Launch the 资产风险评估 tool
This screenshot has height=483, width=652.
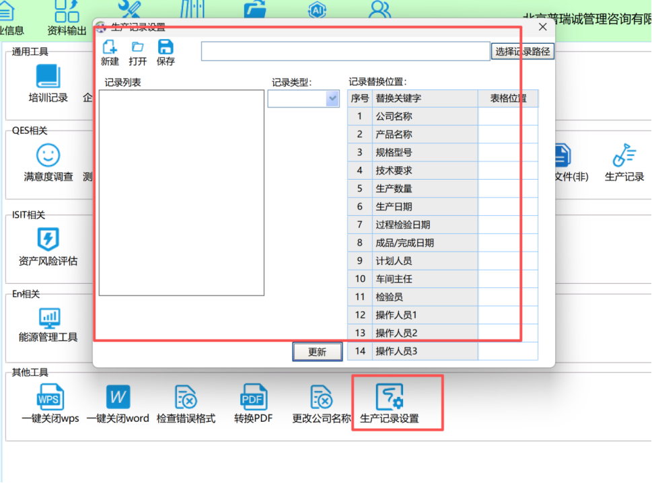point(48,239)
